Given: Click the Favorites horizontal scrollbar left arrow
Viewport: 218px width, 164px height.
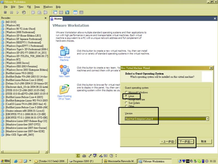Looking at the screenshot, I should coord(2,152).
